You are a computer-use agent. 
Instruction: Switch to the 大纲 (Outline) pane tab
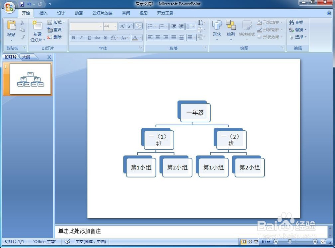(x=26, y=57)
